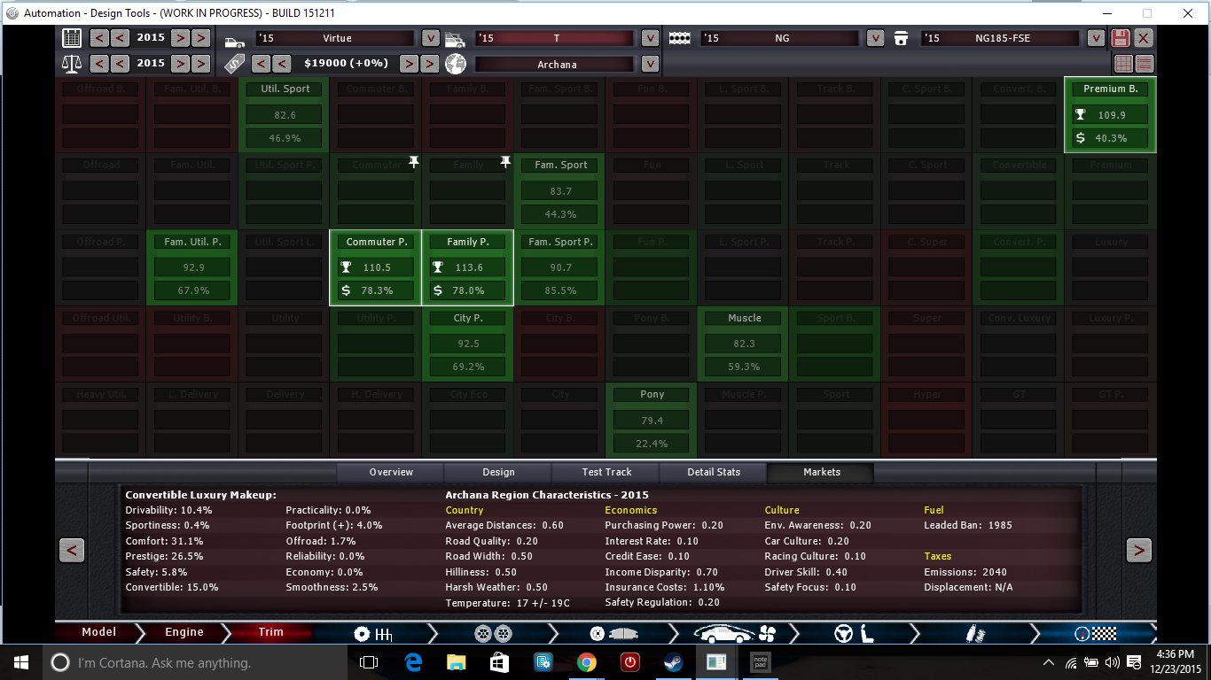This screenshot has width=1211, height=680.
Task: Click the dollar icon in Family P. cell
Action: pos(437,290)
